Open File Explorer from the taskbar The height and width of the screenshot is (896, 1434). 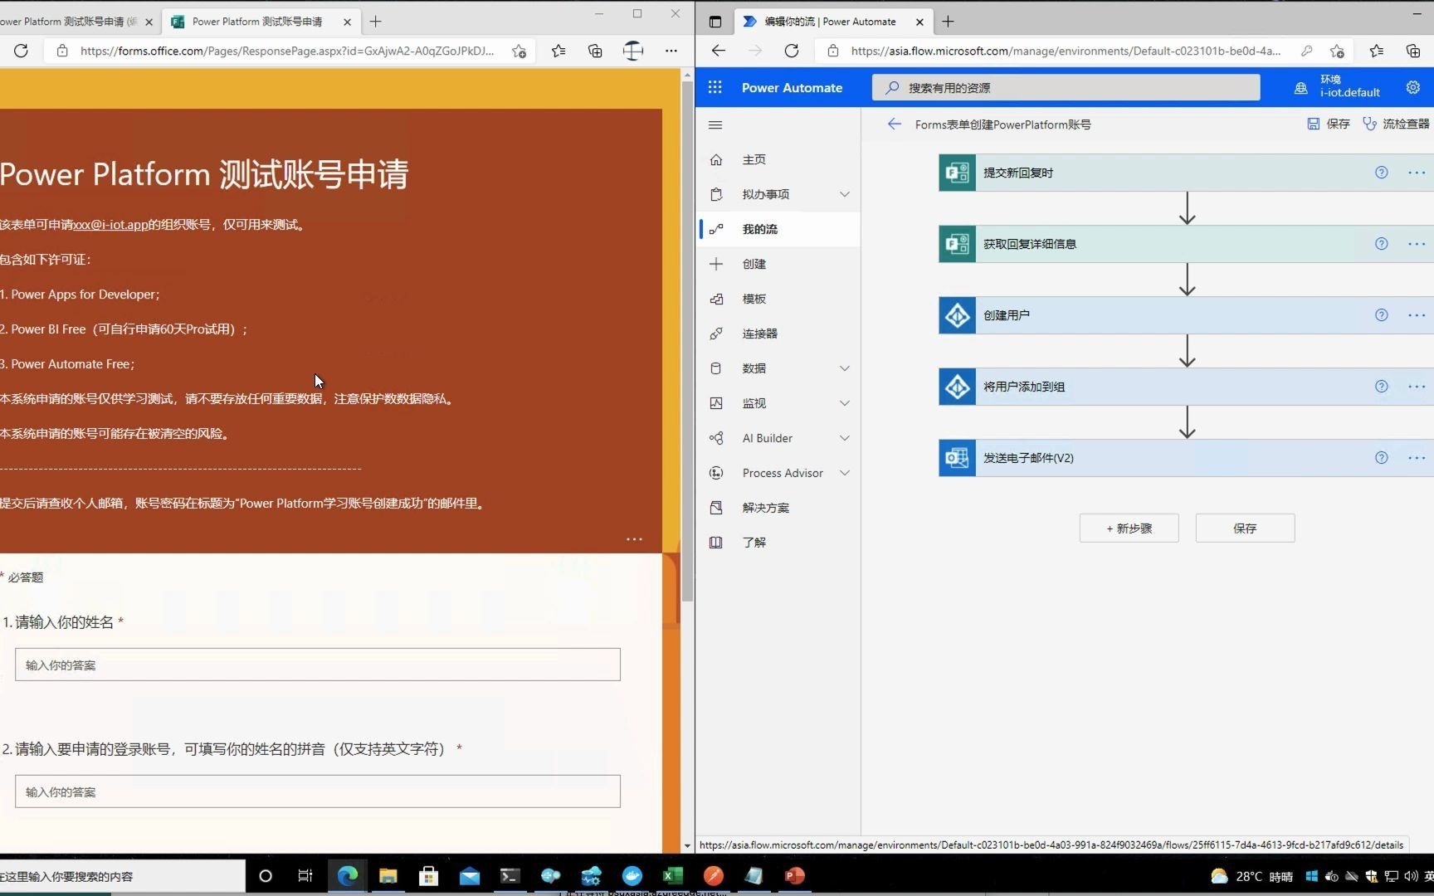tap(388, 875)
